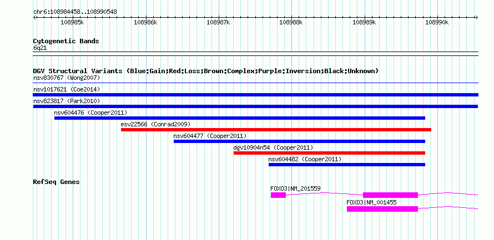The image size is (494, 240).
Task: Click the left arrow end of the ruler
Action: pyautogui.click(x=34, y=17)
